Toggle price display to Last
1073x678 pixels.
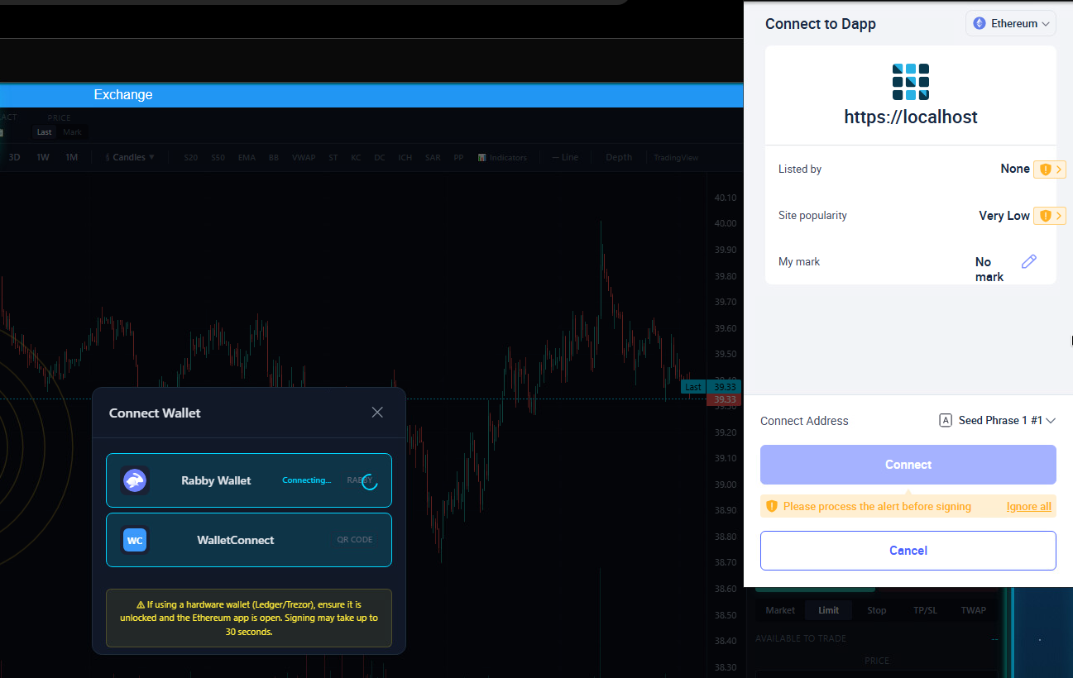pos(44,132)
